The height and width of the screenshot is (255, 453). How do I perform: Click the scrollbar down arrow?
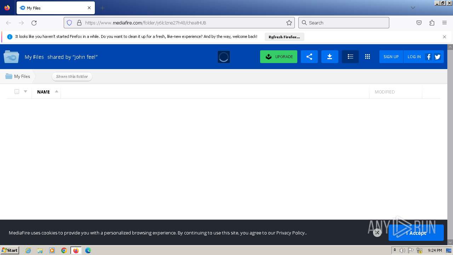[450, 242]
